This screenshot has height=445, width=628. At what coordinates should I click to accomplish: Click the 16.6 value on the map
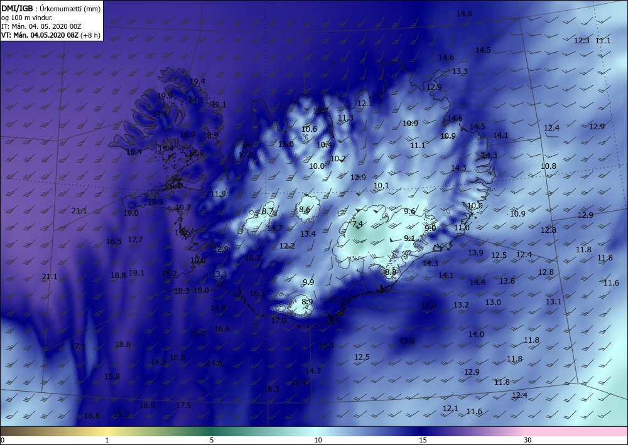222,328
